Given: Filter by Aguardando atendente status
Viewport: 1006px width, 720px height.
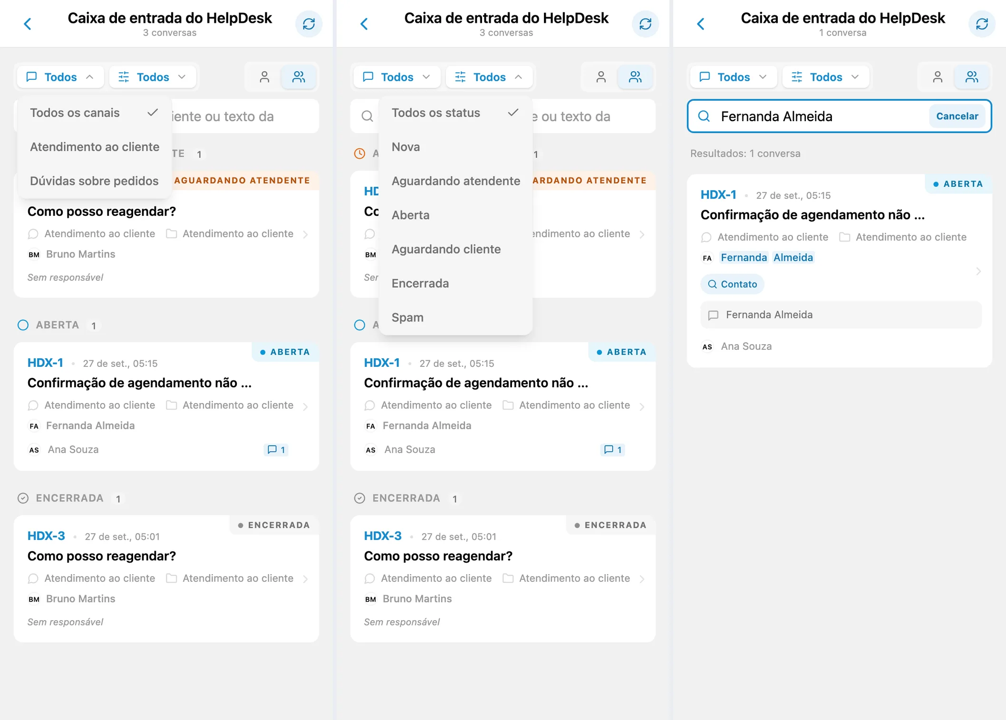Looking at the screenshot, I should (x=455, y=181).
